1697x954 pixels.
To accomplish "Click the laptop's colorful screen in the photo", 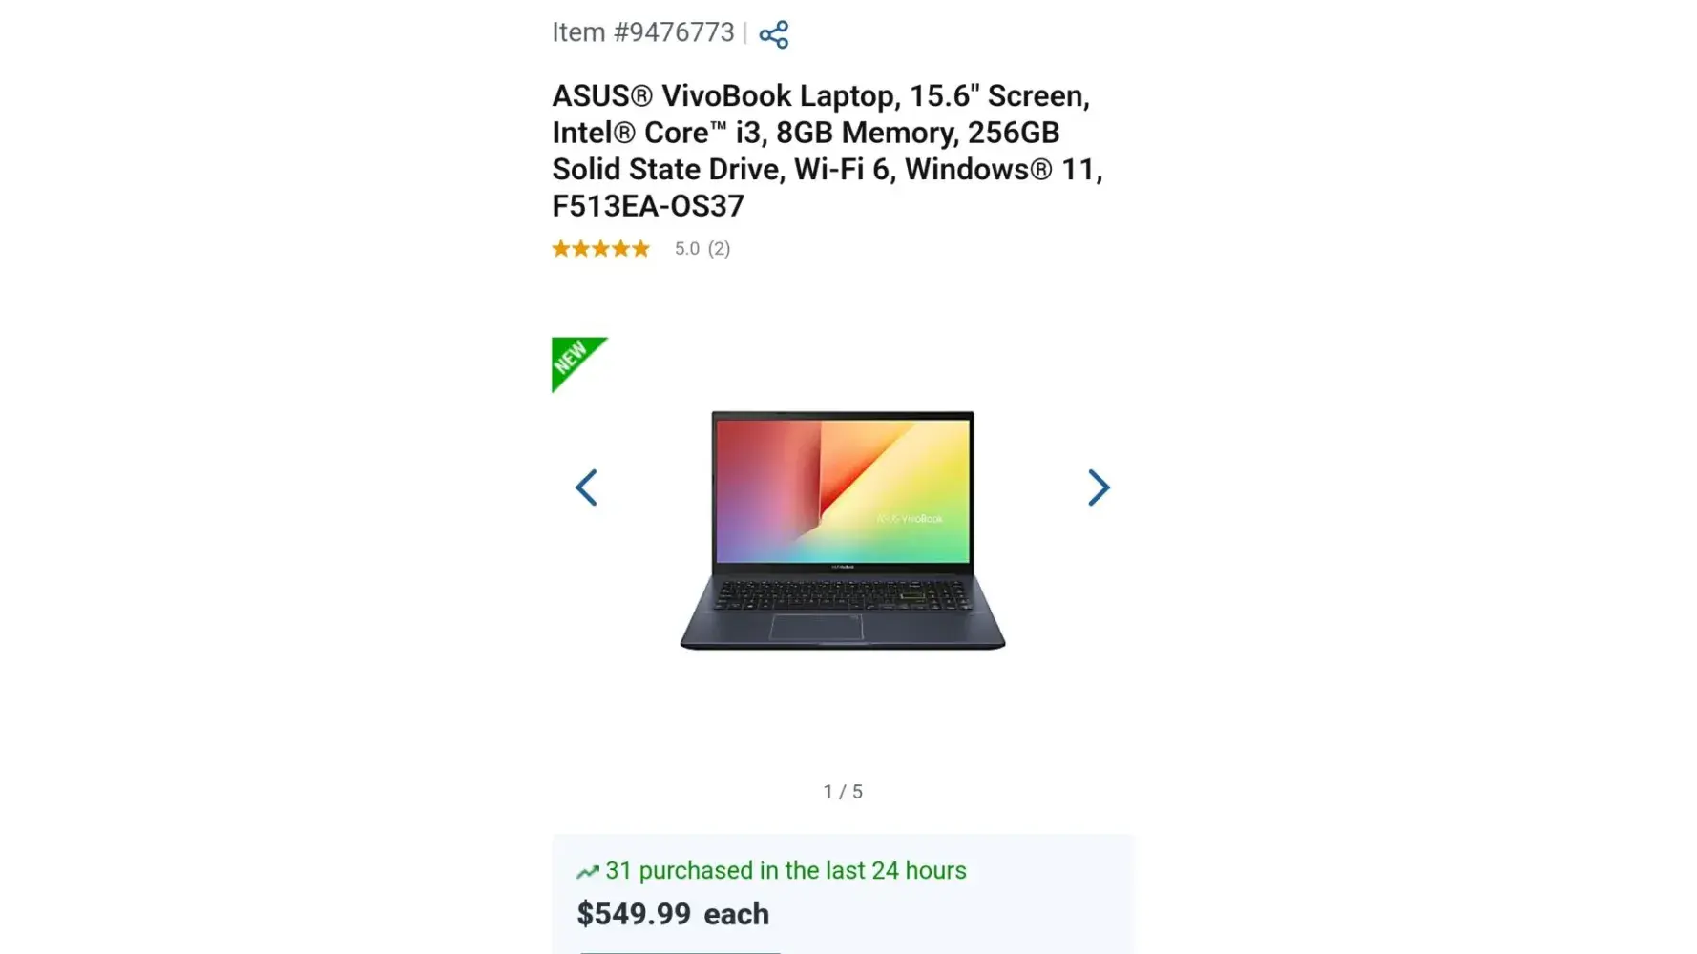I will tap(843, 491).
